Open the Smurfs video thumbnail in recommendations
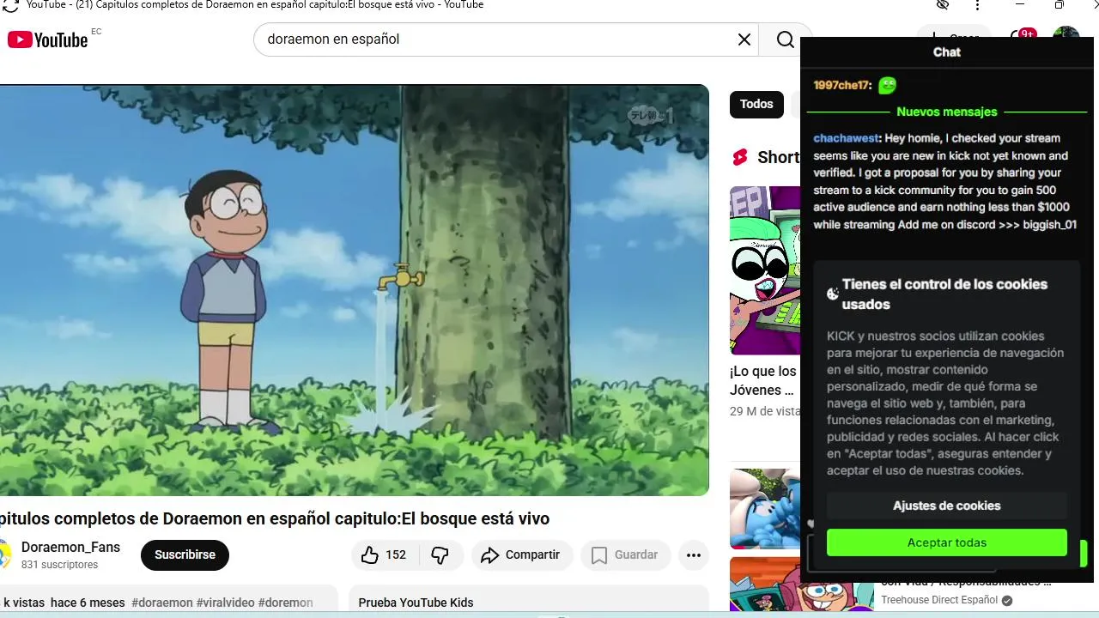Screen dimensions: 1099x618 tap(765, 509)
